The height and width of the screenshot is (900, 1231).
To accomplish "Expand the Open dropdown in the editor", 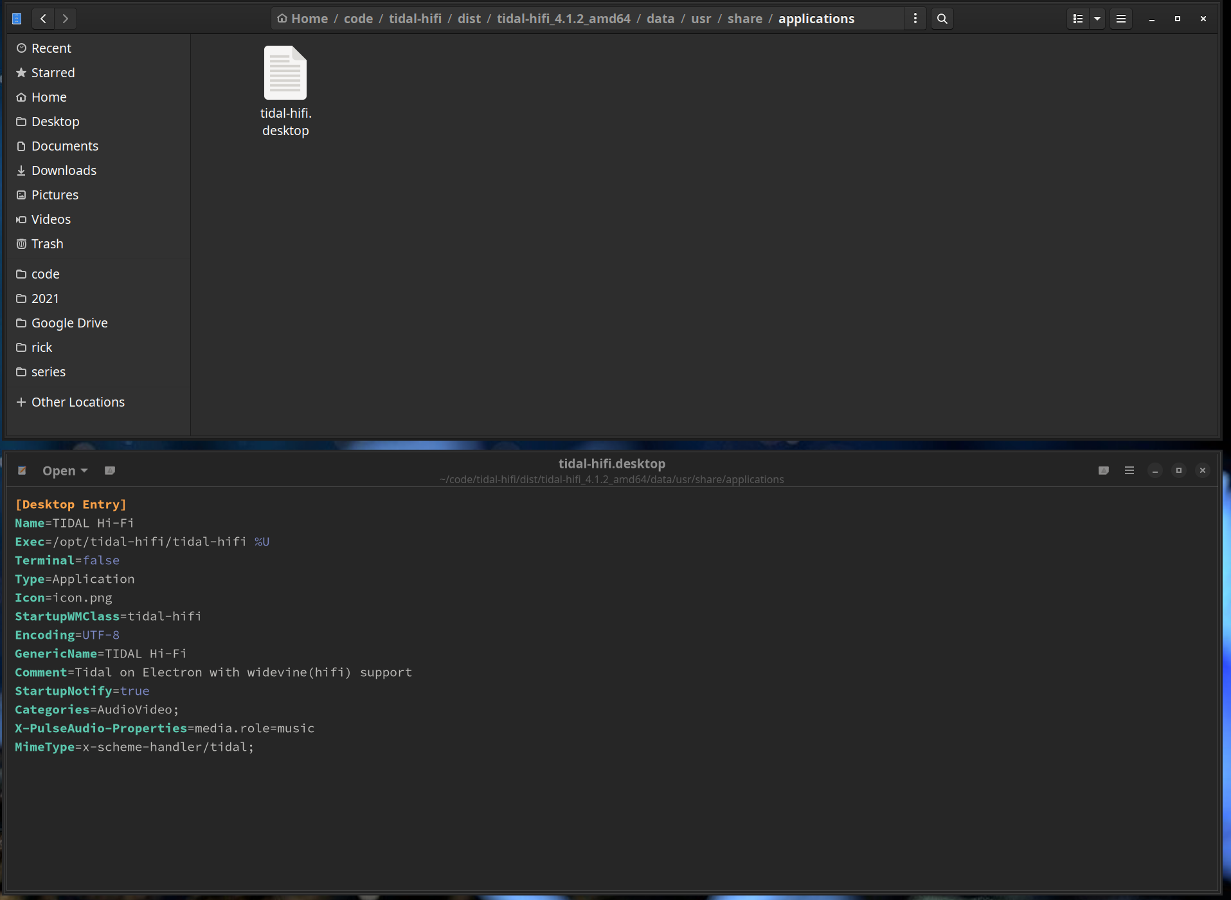I will pyautogui.click(x=64, y=470).
